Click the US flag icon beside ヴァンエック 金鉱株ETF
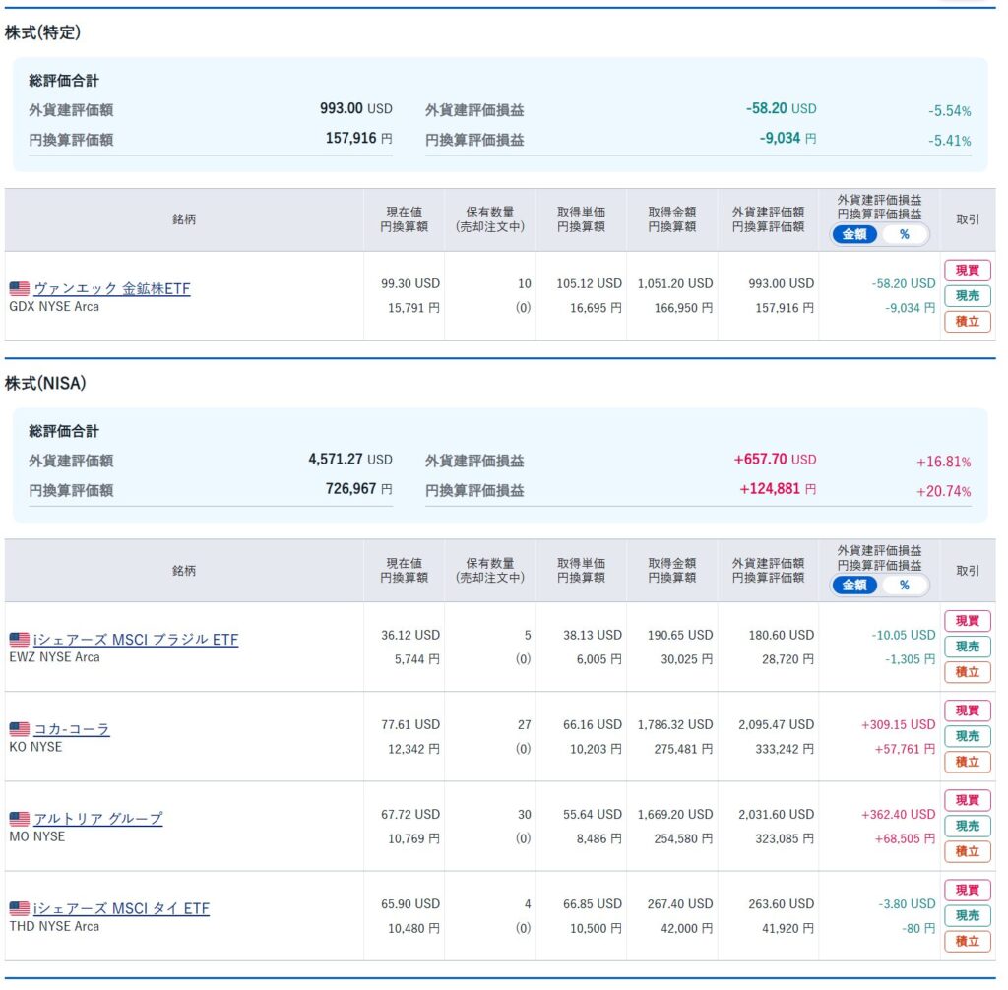The image size is (1008, 990). [20, 289]
